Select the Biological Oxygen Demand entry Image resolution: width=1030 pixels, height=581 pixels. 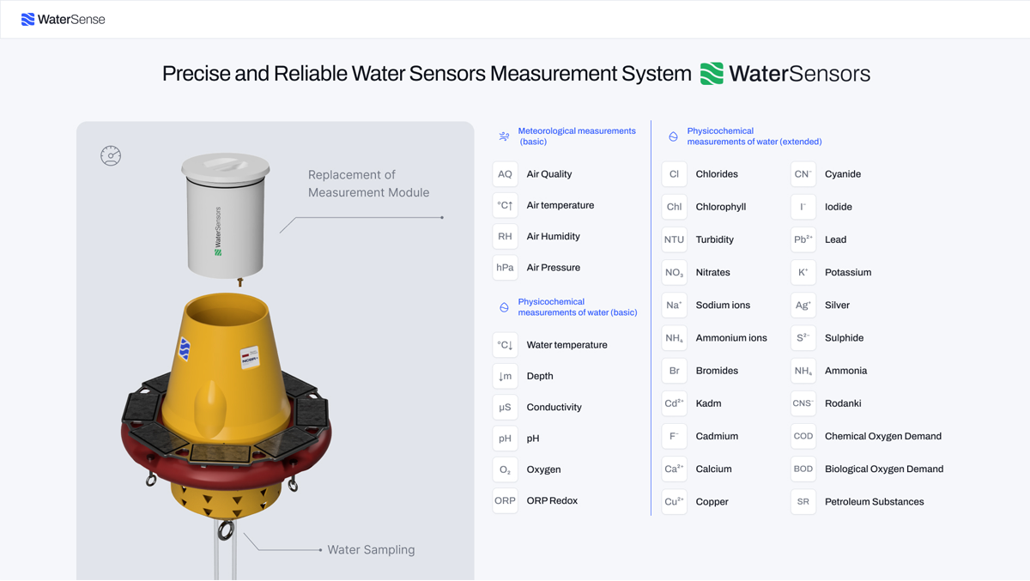[883, 469]
